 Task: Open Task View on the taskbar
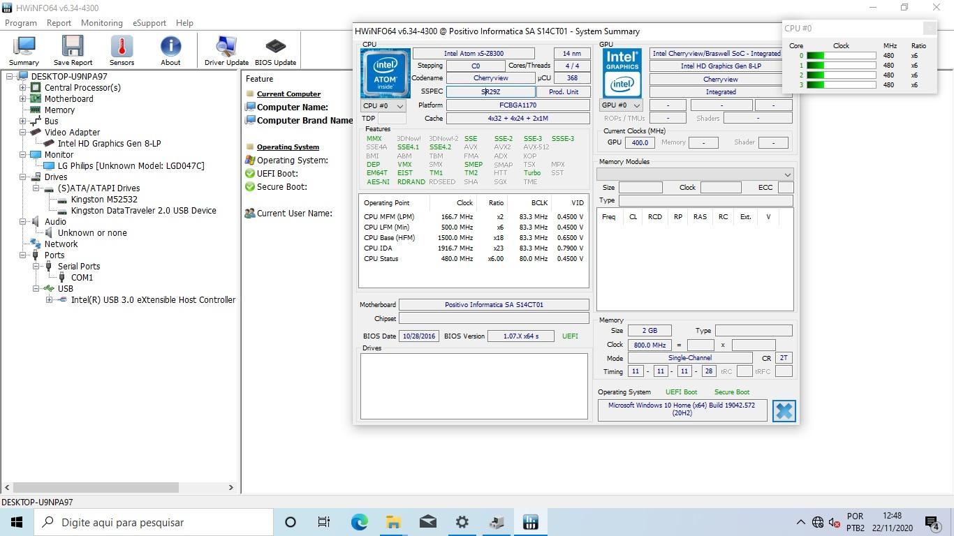(324, 522)
